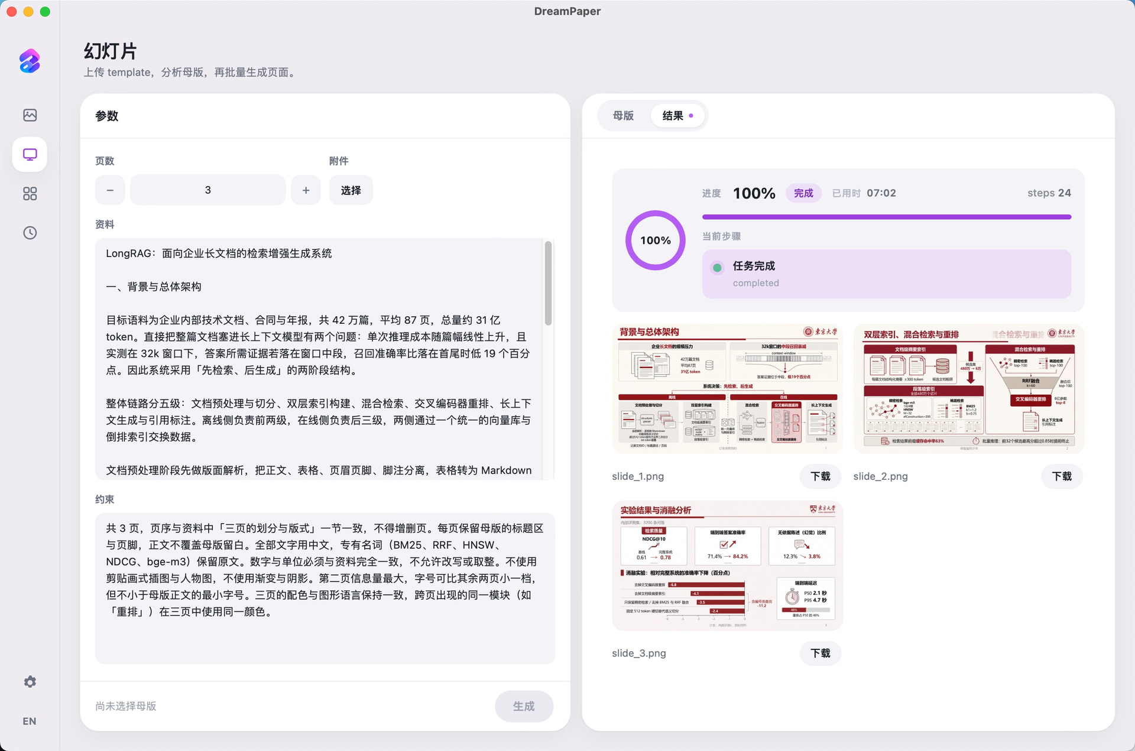Screen dimensions: 1135x751
Task: Download slide_2.png with 下载 button
Action: pos(1062,476)
